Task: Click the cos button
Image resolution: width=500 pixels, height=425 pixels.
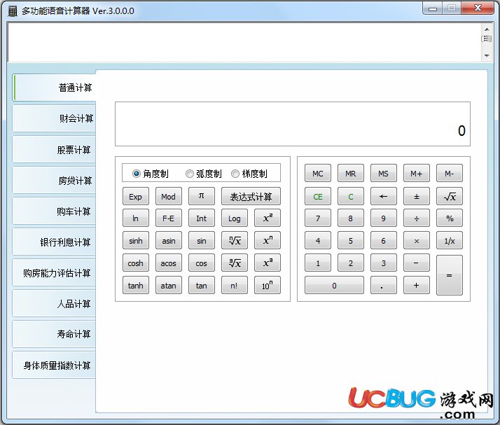Action: (x=202, y=263)
